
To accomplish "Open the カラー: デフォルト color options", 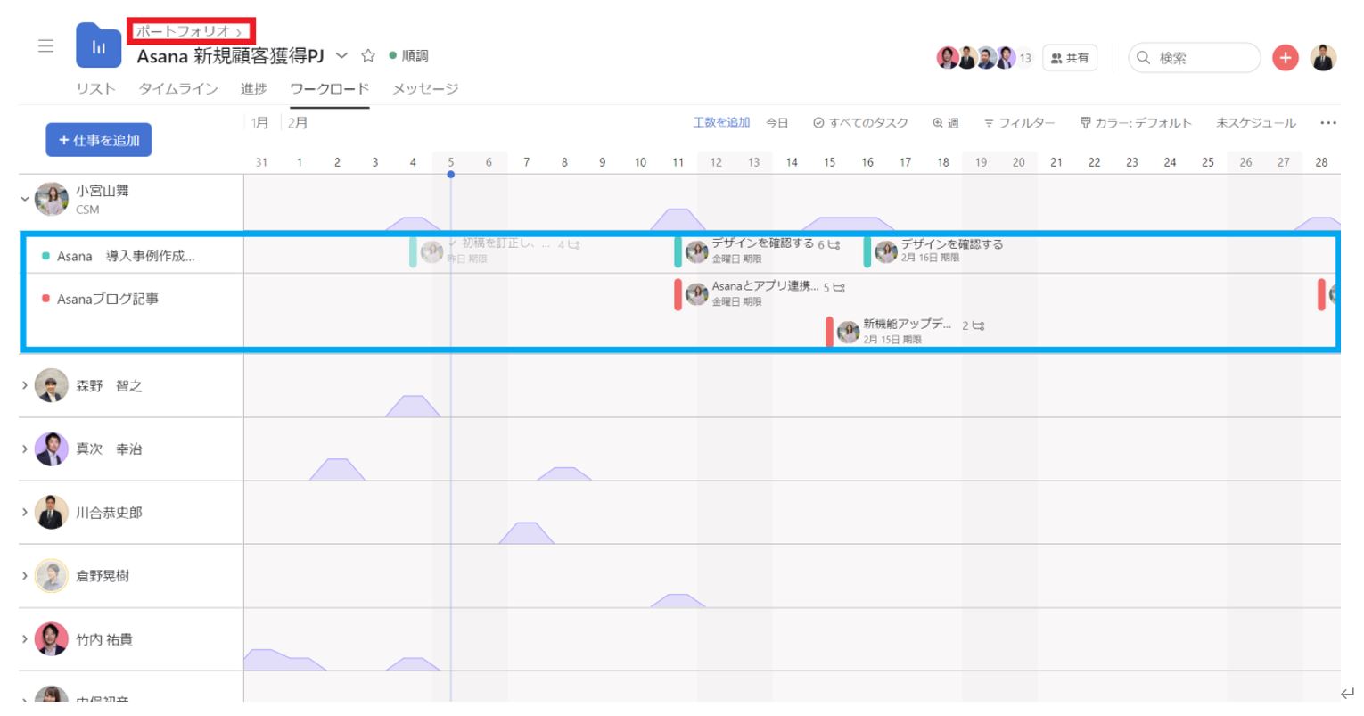I will pos(1135,123).
